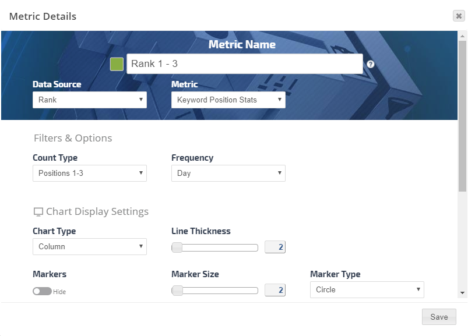Open the green metric color swatch
Viewport: 468px width, 336px height.
[x=117, y=64]
